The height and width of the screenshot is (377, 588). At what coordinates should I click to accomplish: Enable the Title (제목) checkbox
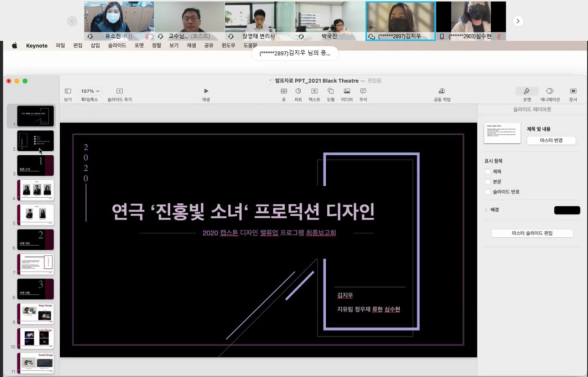[x=487, y=172]
